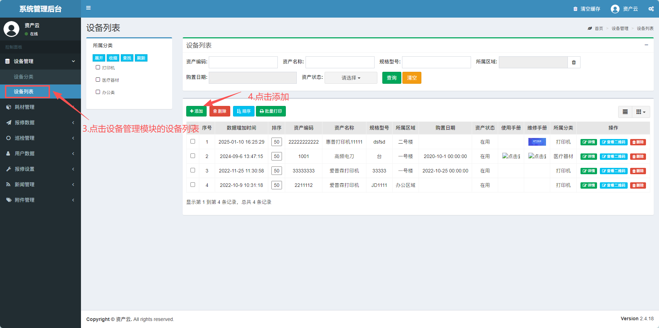
Task: Click the trash icon beside 所属区域 field
Action: (x=574, y=62)
